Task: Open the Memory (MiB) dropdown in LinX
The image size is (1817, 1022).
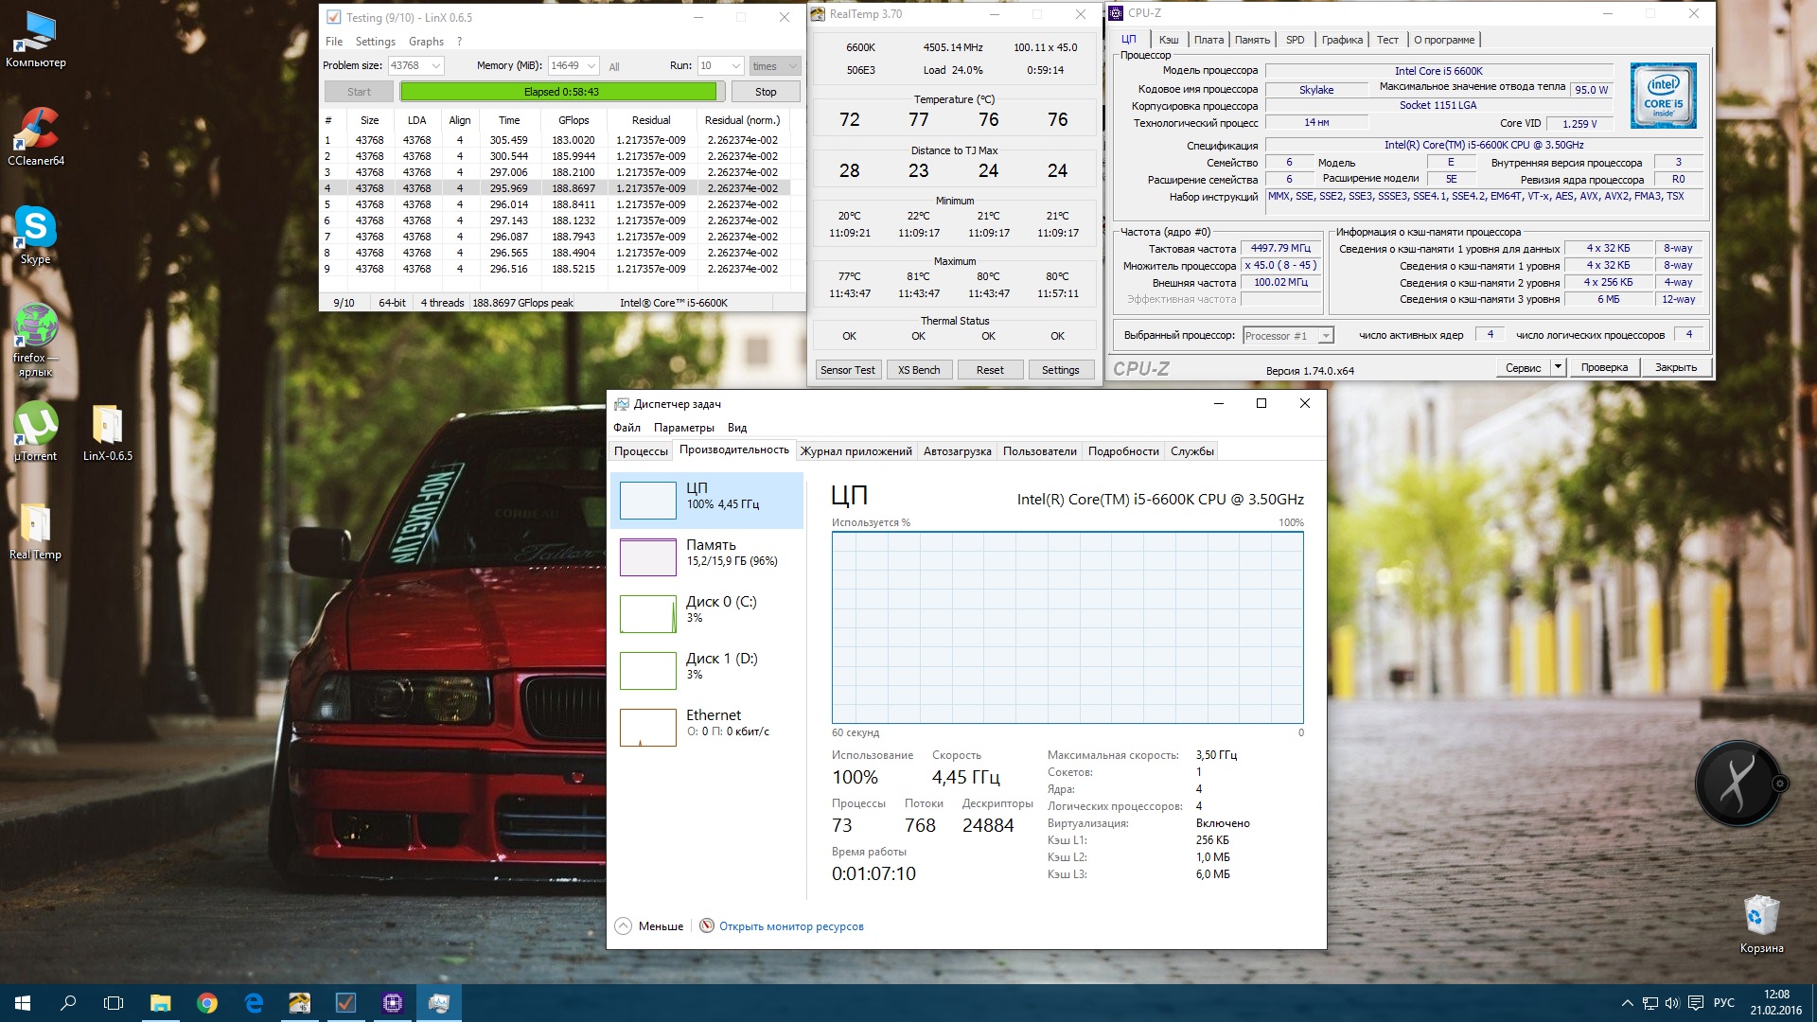Action: click(x=591, y=66)
